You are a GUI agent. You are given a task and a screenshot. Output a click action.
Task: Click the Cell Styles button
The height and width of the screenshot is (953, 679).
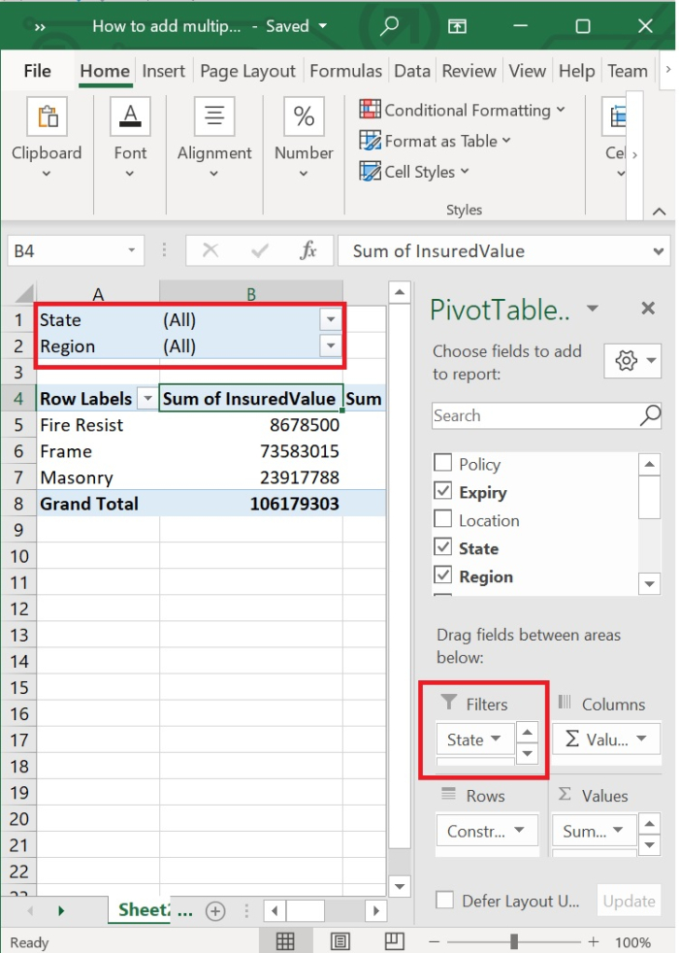pyautogui.click(x=414, y=172)
